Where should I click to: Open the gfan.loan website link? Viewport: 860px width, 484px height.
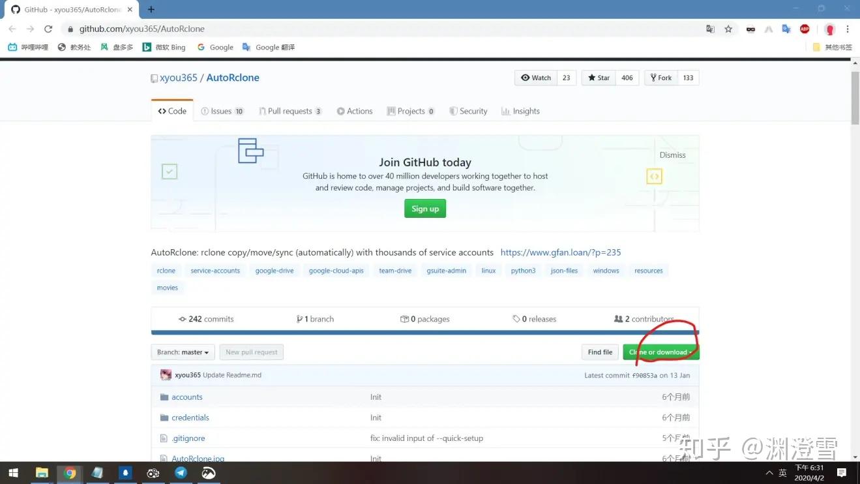point(561,252)
